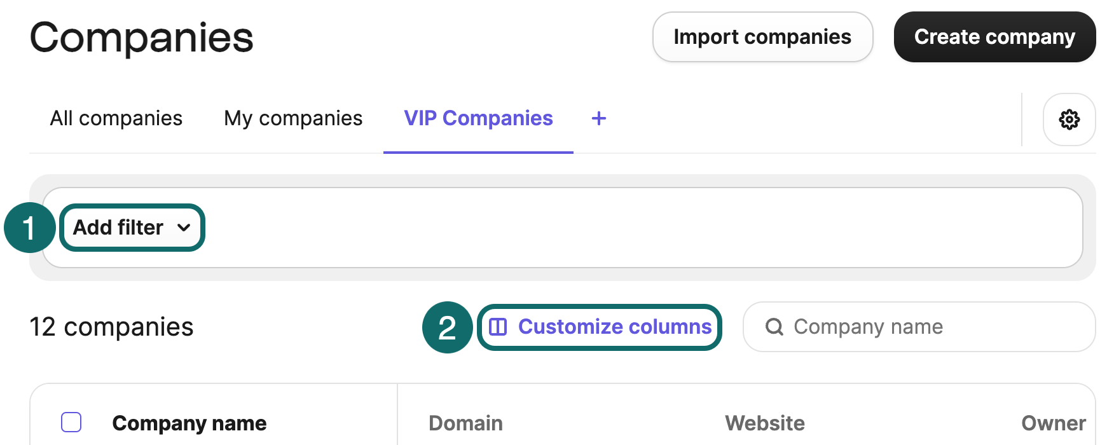Screen dimensions: 1114x445
Task: Select the VIP Companies tab
Action: coord(478,118)
